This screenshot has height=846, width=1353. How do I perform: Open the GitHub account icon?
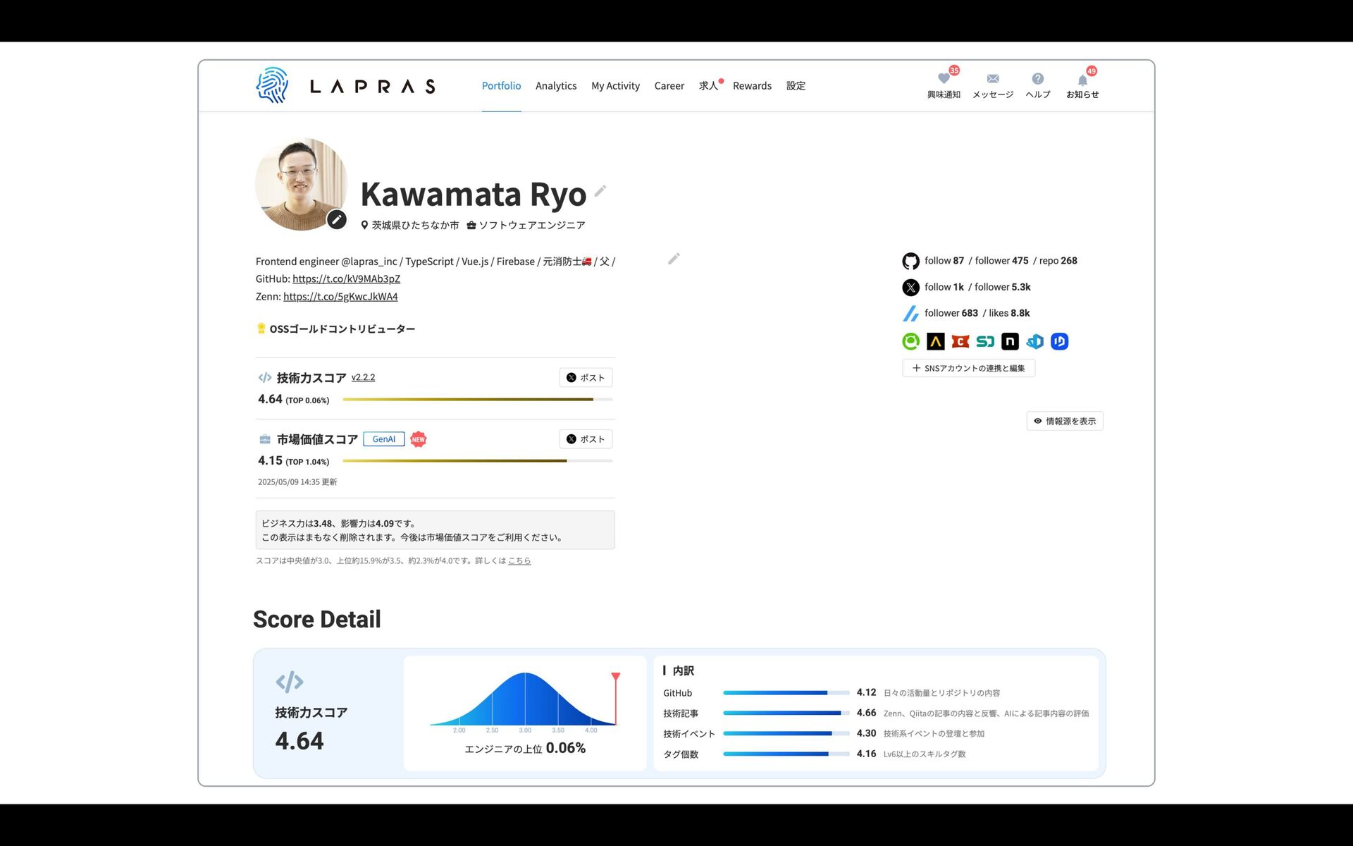910,262
